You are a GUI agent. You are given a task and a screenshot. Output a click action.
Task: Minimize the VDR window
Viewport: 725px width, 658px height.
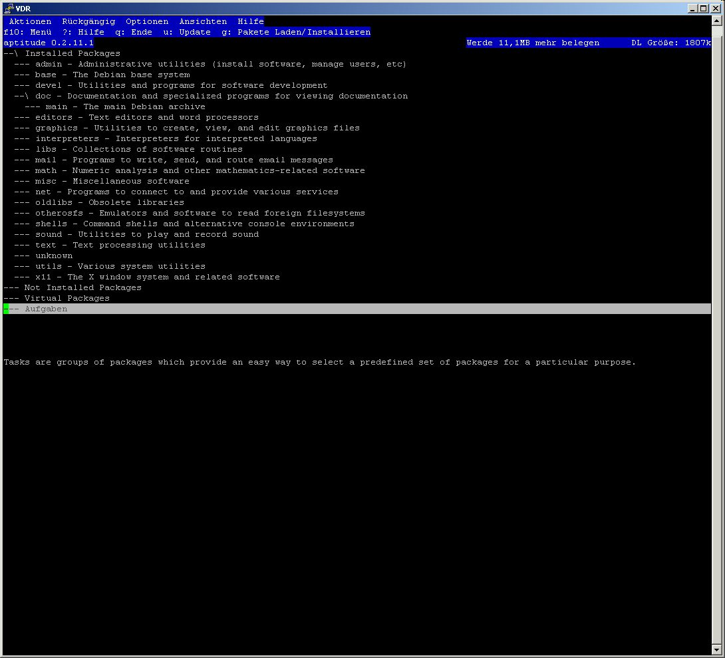point(693,8)
